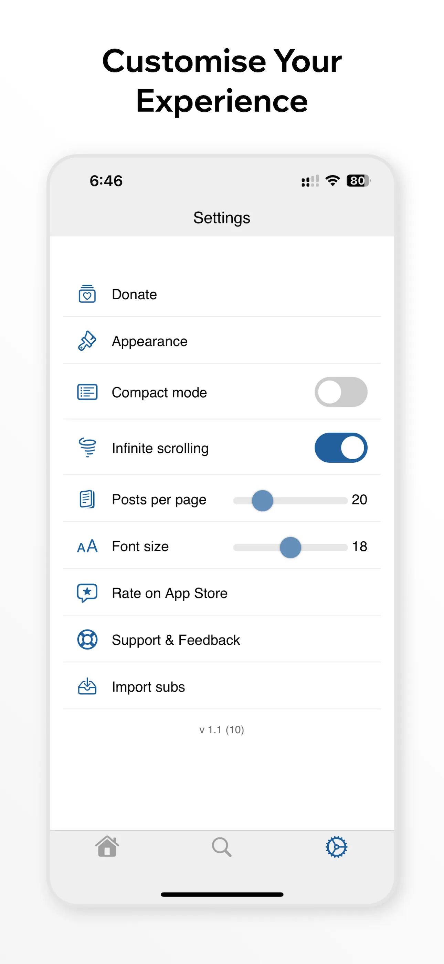Enable the Compact mode switch
This screenshot has height=964, width=444.
pos(341,392)
